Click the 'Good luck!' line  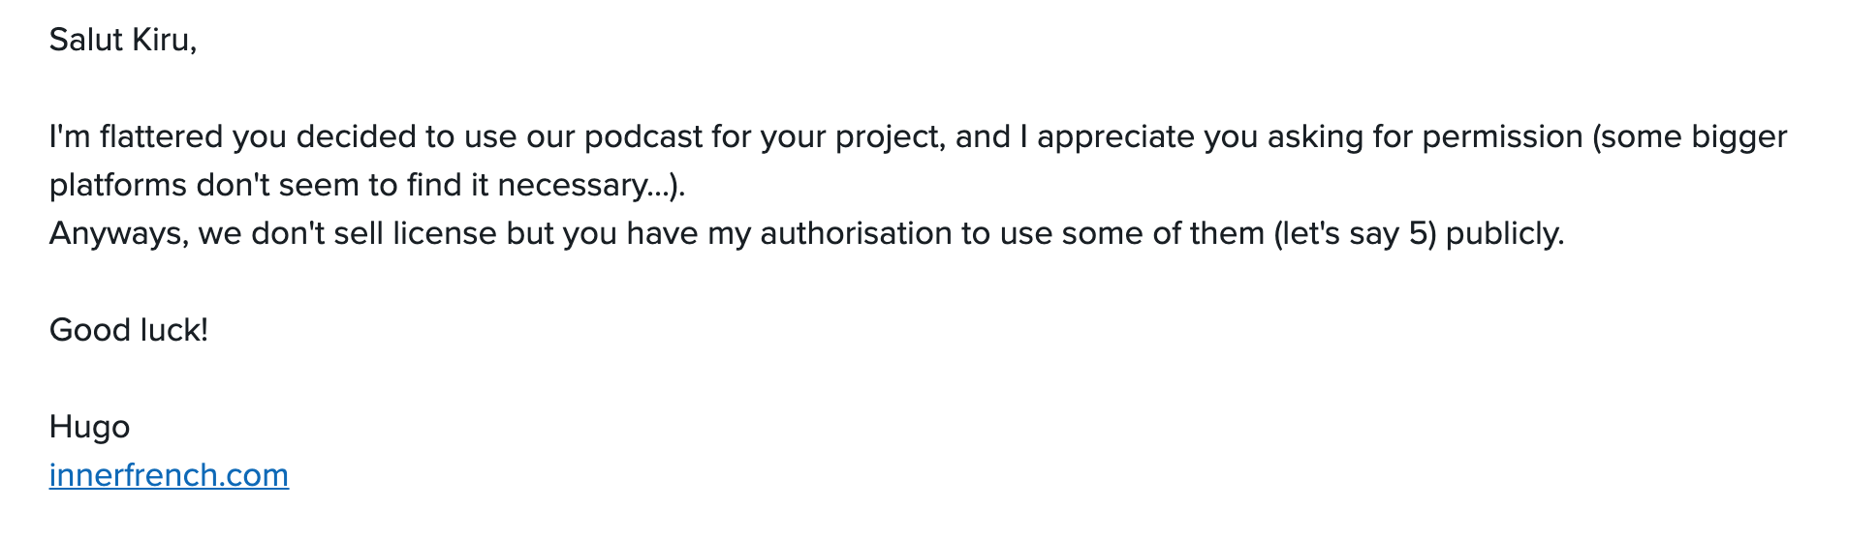pos(128,330)
